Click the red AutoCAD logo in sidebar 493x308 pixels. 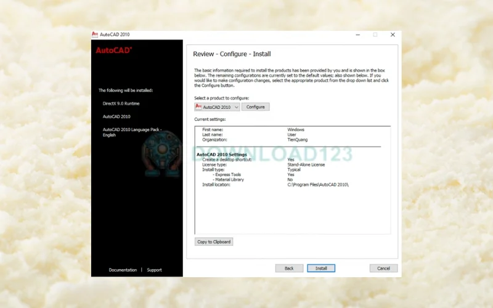tap(113, 50)
